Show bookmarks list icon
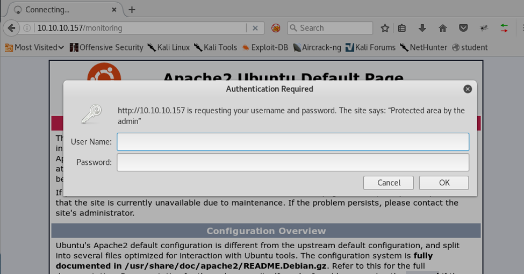 pyautogui.click(x=402, y=28)
